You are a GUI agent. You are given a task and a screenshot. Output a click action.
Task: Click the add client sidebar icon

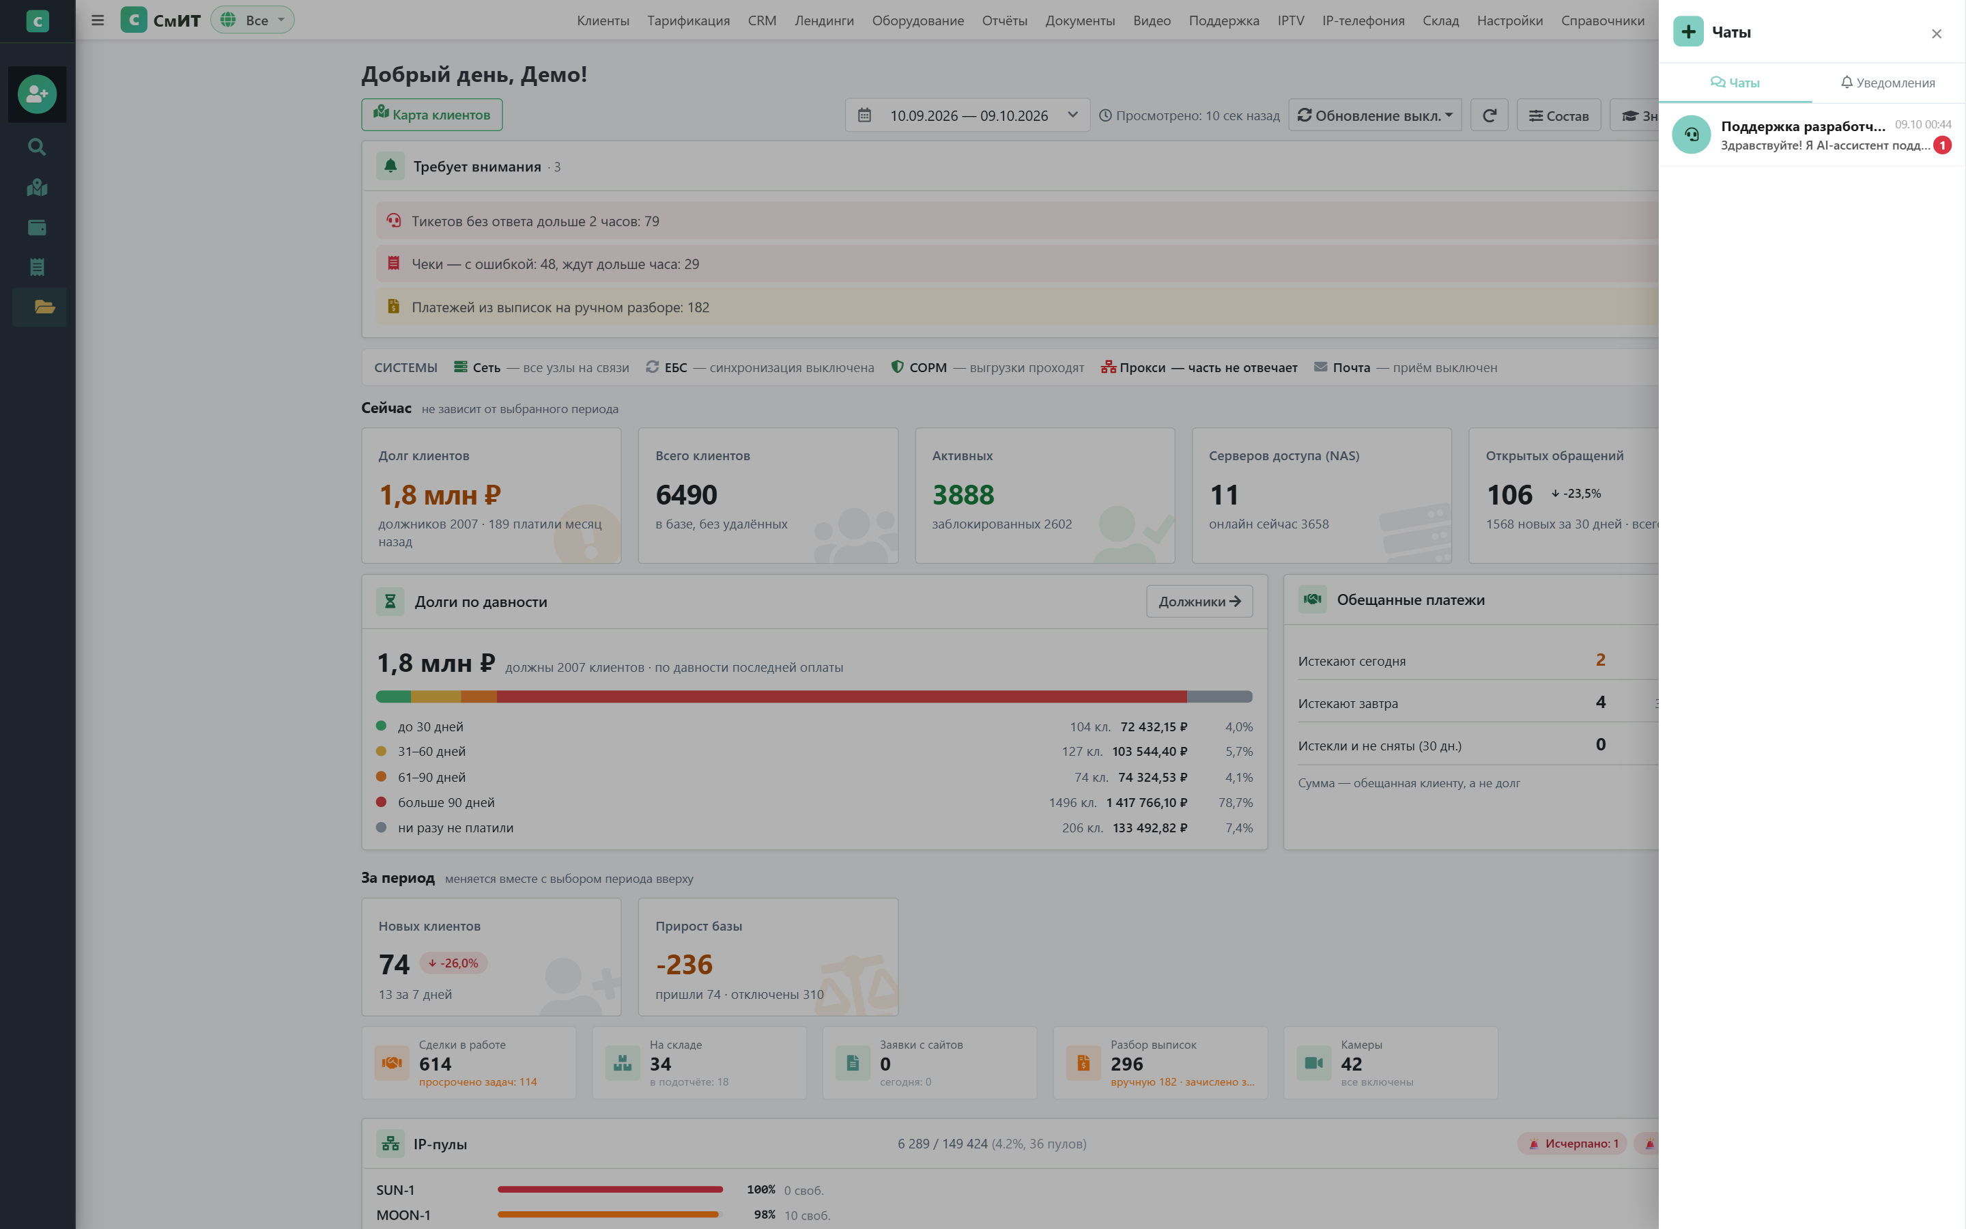[x=38, y=94]
